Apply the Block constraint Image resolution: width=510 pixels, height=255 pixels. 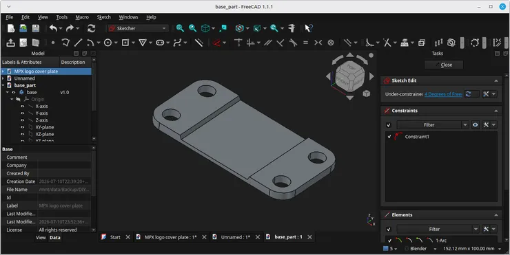(x=331, y=43)
